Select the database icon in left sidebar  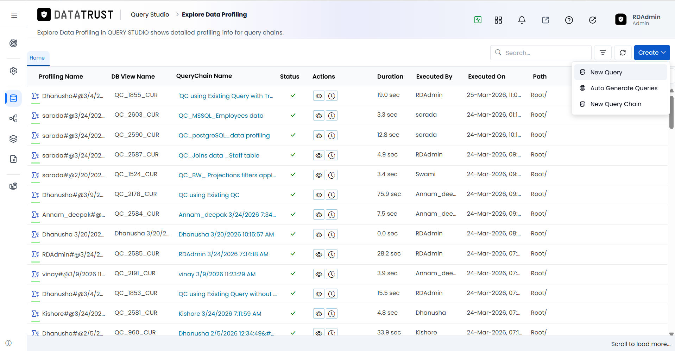click(x=13, y=98)
